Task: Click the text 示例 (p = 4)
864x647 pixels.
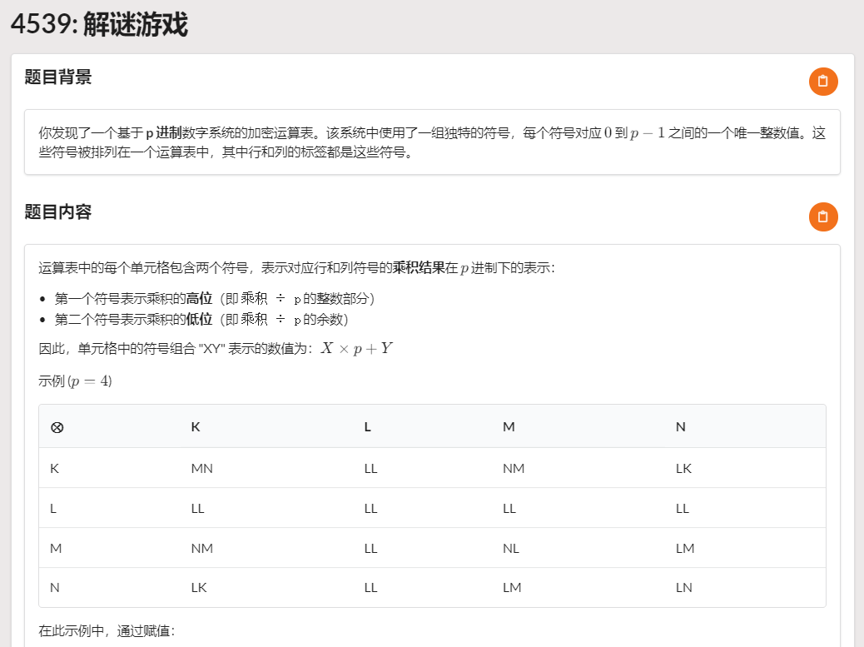Action: 76,381
